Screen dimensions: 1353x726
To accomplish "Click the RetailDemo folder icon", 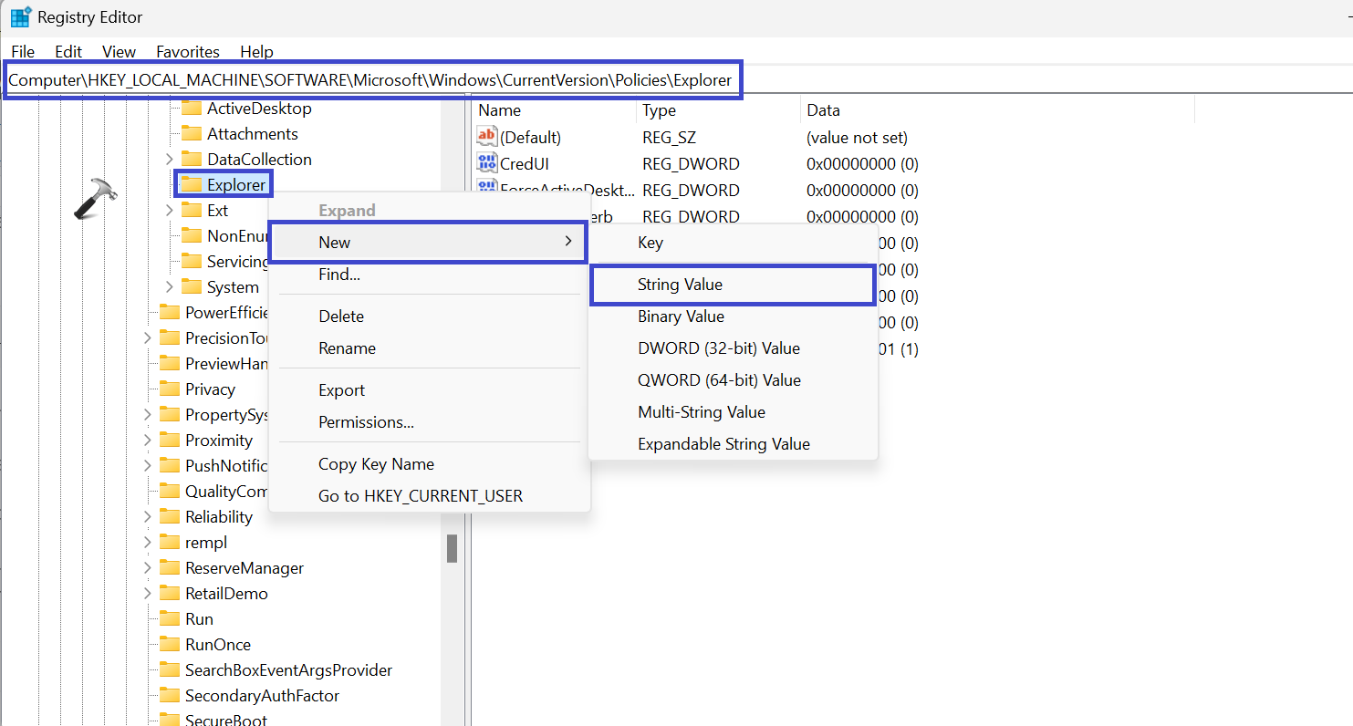I will click(x=170, y=594).
